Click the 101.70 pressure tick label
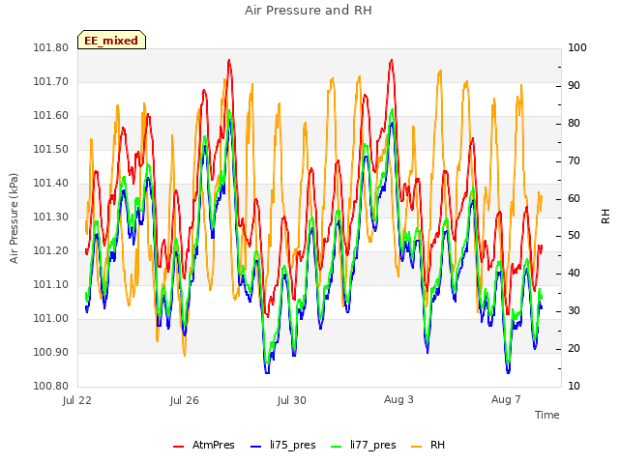 pyautogui.click(x=51, y=82)
